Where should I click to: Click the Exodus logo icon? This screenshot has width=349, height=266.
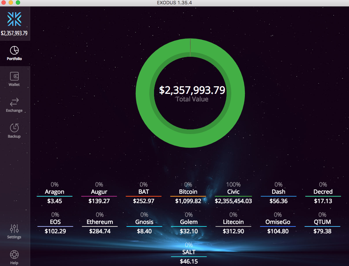(x=14, y=19)
